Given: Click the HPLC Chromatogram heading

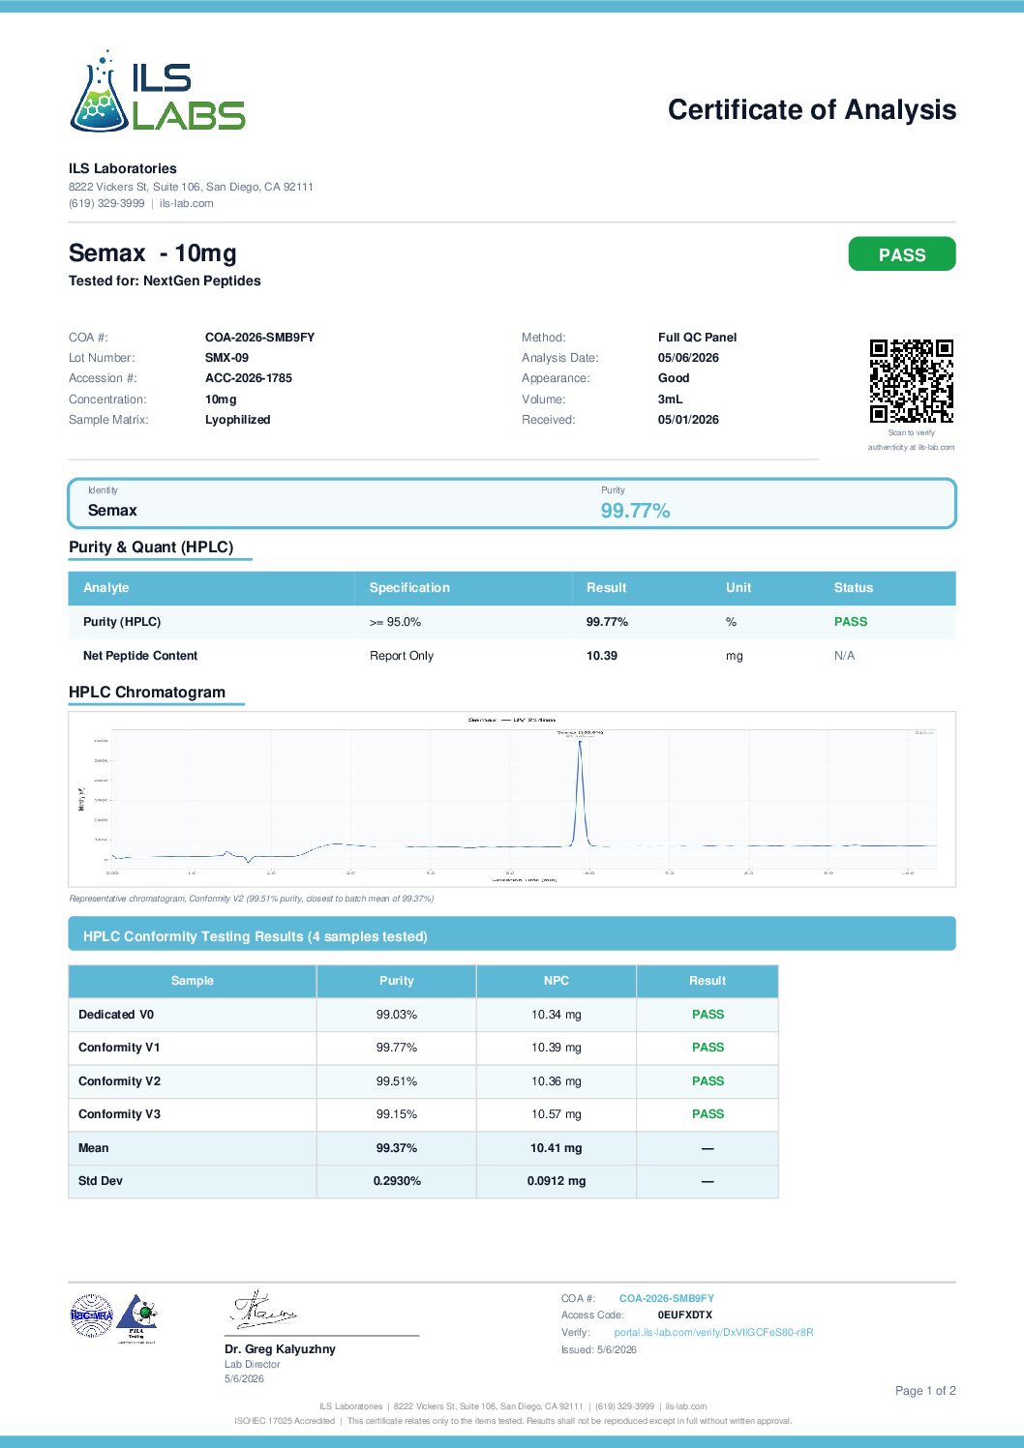Looking at the screenshot, I should coord(147,693).
